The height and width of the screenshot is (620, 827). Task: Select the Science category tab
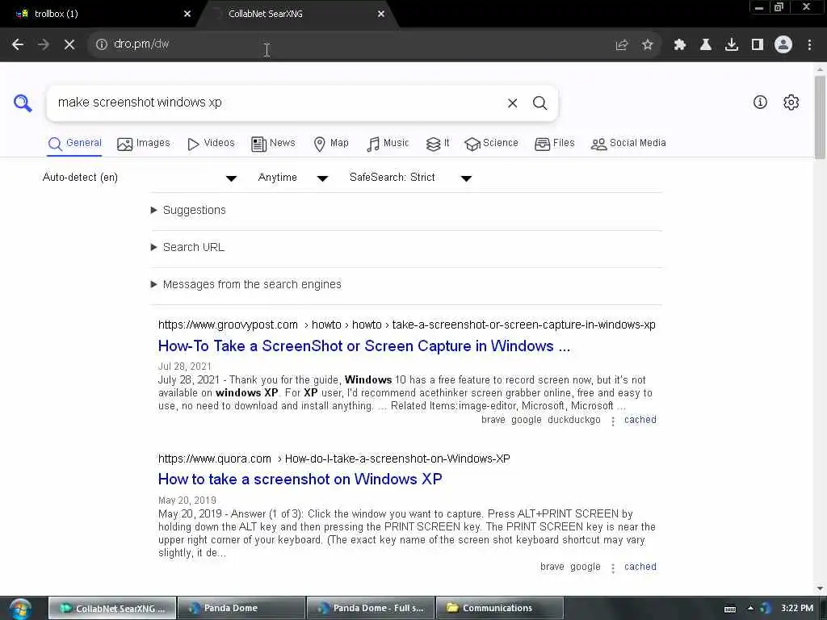click(x=492, y=144)
